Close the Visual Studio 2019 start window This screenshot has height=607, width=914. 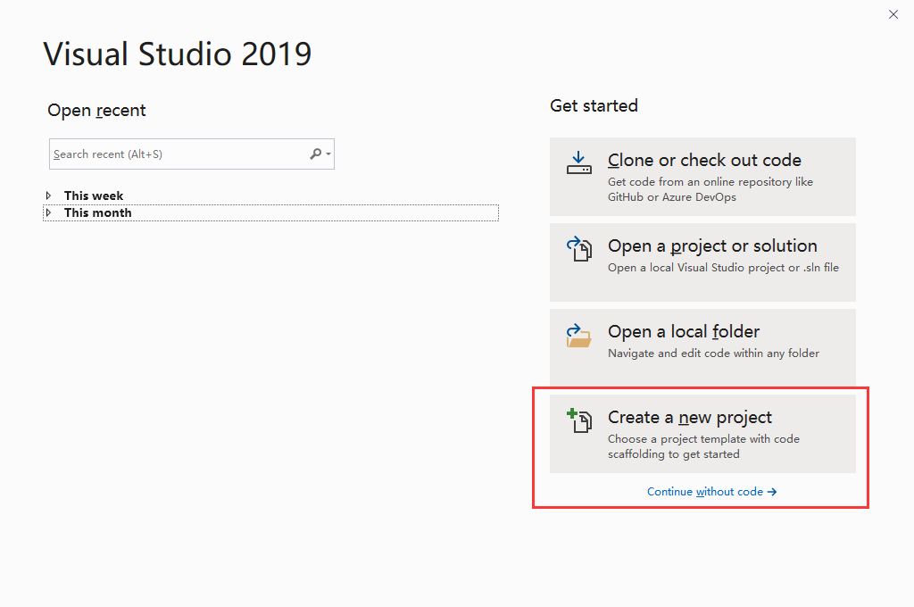893,14
